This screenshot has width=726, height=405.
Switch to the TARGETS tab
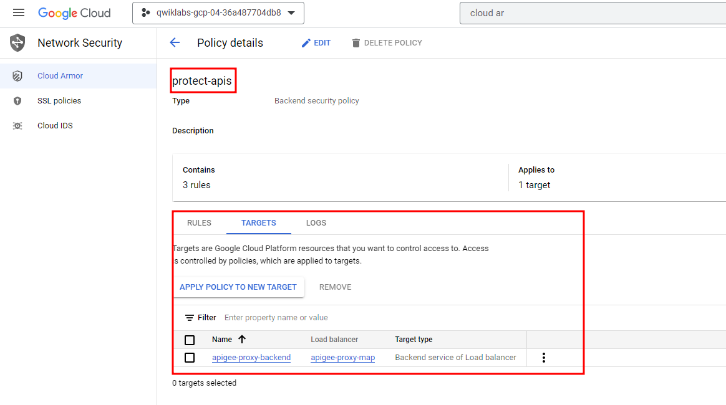258,223
